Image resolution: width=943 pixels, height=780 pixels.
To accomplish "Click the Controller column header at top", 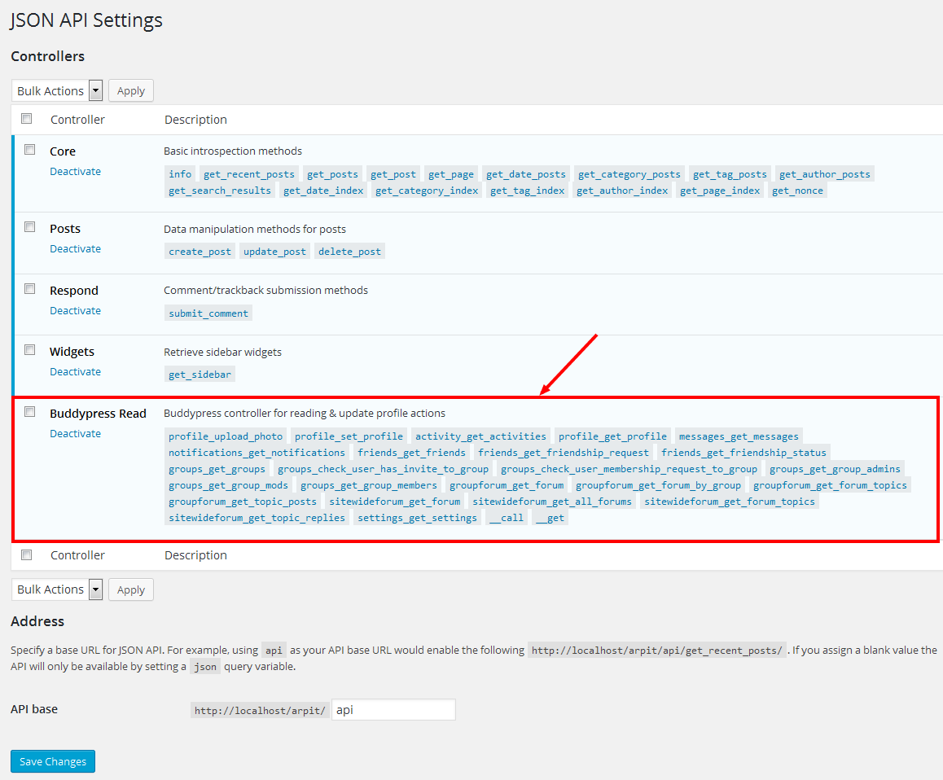I will coord(77,119).
